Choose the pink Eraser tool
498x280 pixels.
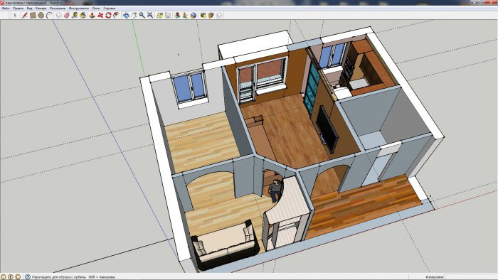(66, 15)
